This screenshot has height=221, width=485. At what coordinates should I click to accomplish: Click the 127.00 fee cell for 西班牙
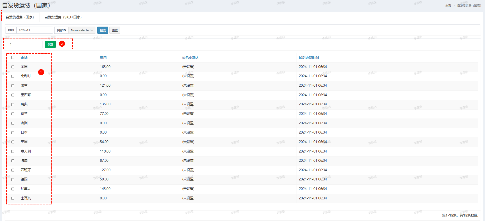tap(105, 170)
